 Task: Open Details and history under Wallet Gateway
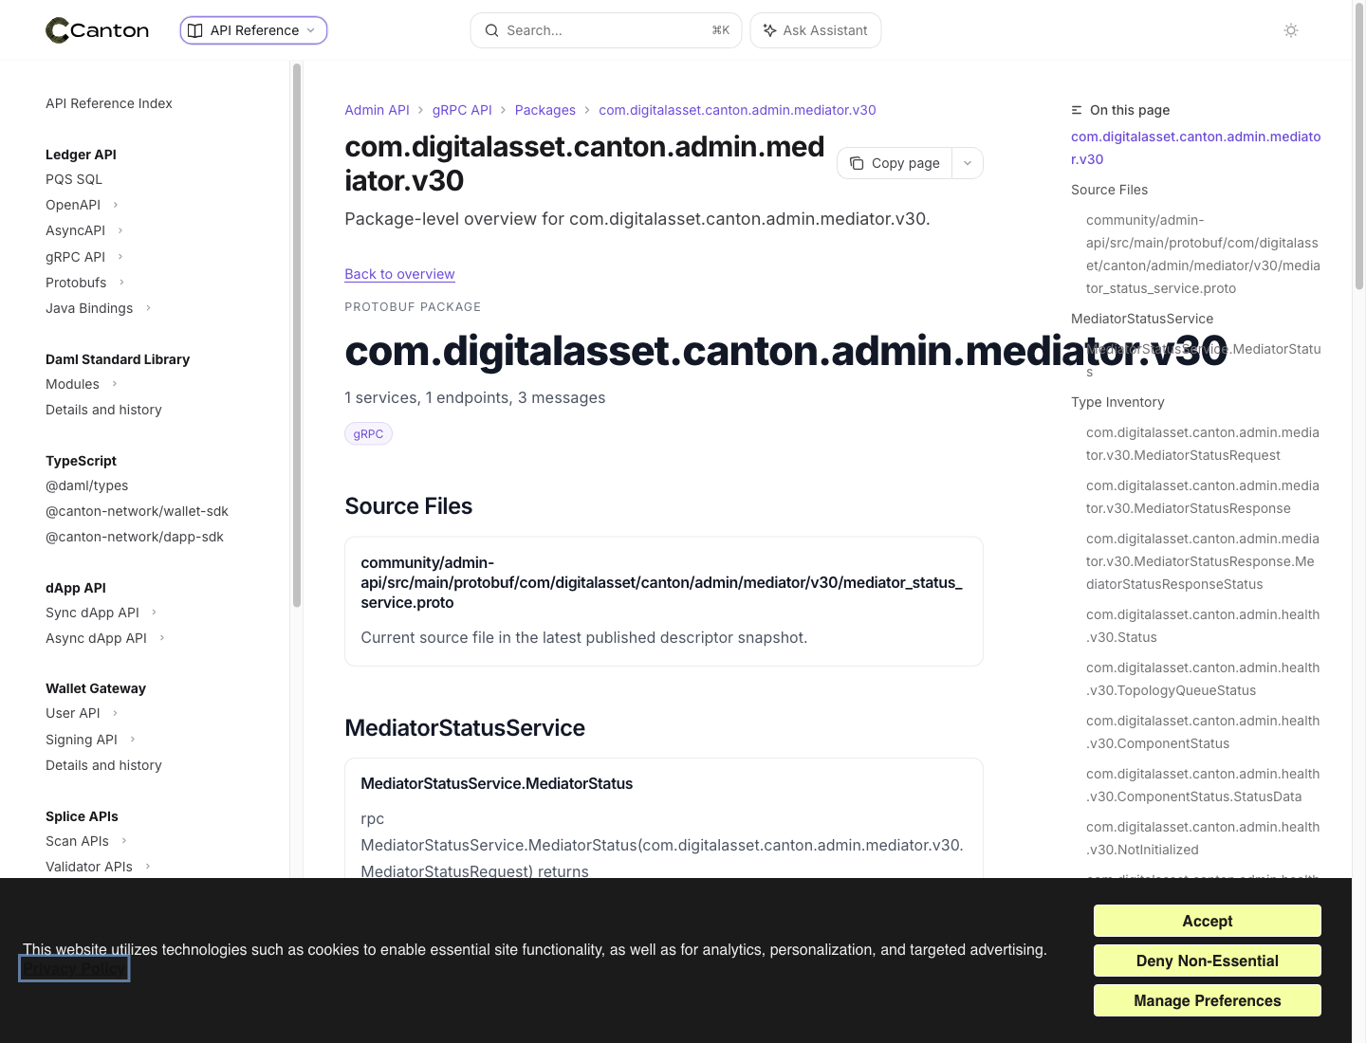tap(103, 765)
